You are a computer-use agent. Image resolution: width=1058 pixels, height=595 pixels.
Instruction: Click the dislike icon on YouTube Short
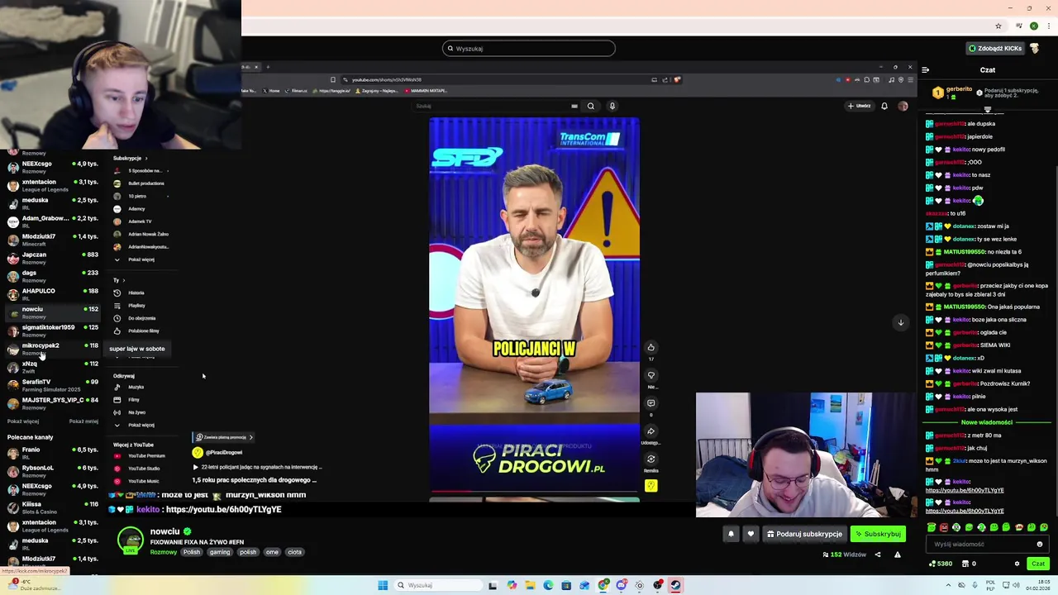651,375
